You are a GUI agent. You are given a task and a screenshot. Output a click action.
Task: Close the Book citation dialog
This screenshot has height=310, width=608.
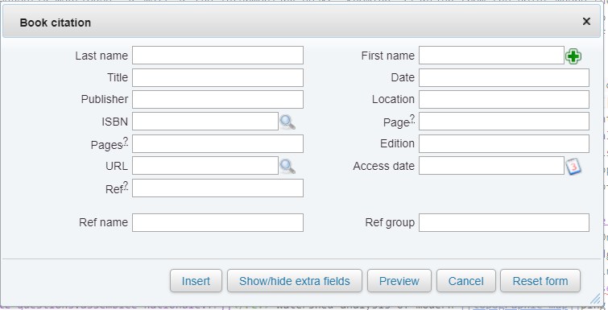(x=586, y=22)
